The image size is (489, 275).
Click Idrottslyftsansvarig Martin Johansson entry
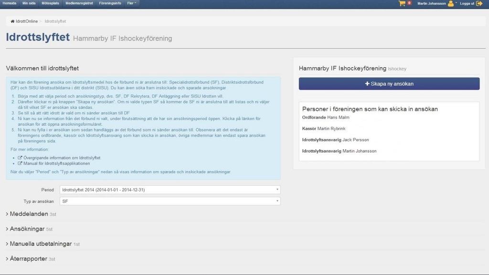coord(340,151)
